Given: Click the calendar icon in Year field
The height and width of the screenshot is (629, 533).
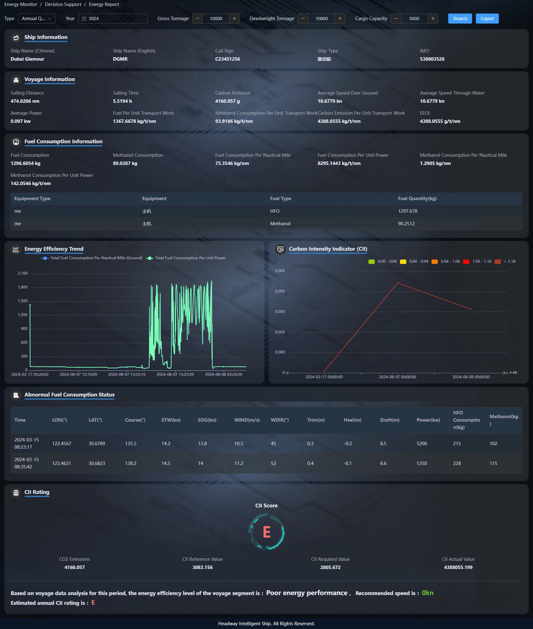Looking at the screenshot, I should (84, 19).
